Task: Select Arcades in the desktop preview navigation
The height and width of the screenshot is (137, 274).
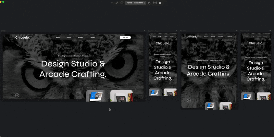Action: [80, 37]
